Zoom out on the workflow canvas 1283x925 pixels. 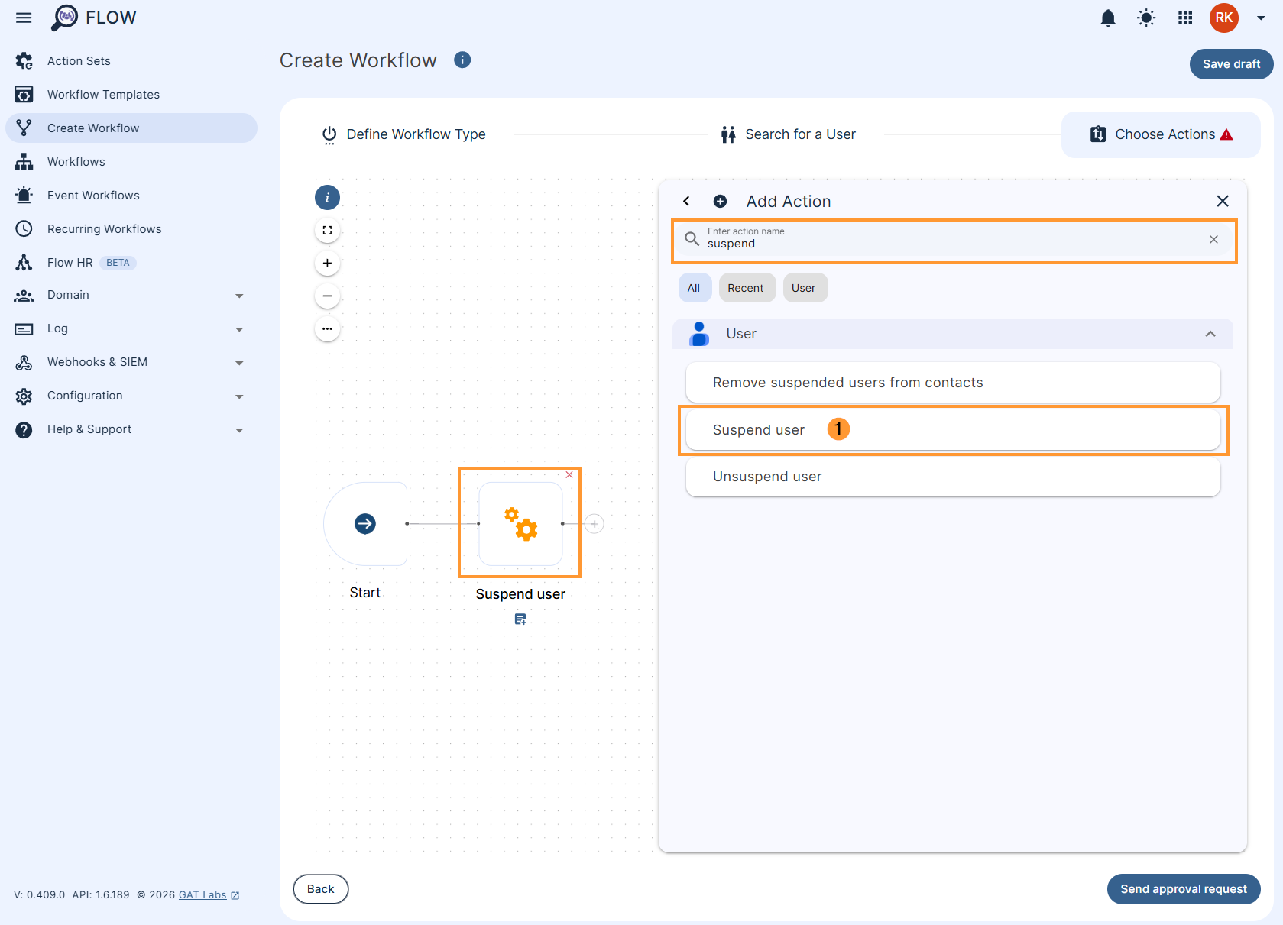(327, 296)
